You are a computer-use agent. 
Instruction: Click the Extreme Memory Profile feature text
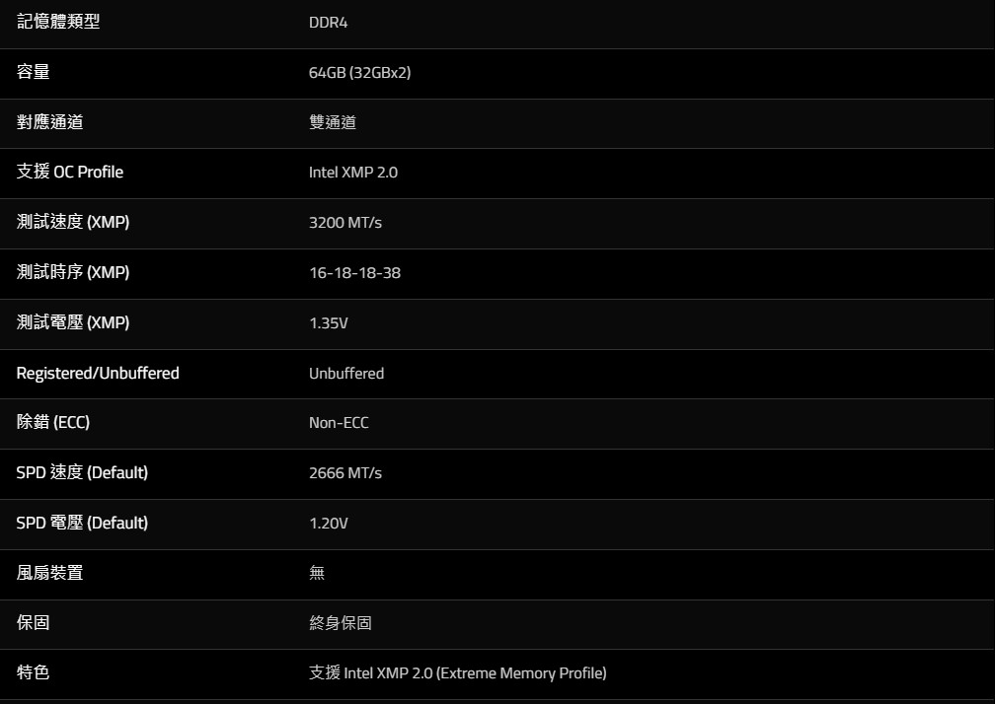click(x=521, y=673)
